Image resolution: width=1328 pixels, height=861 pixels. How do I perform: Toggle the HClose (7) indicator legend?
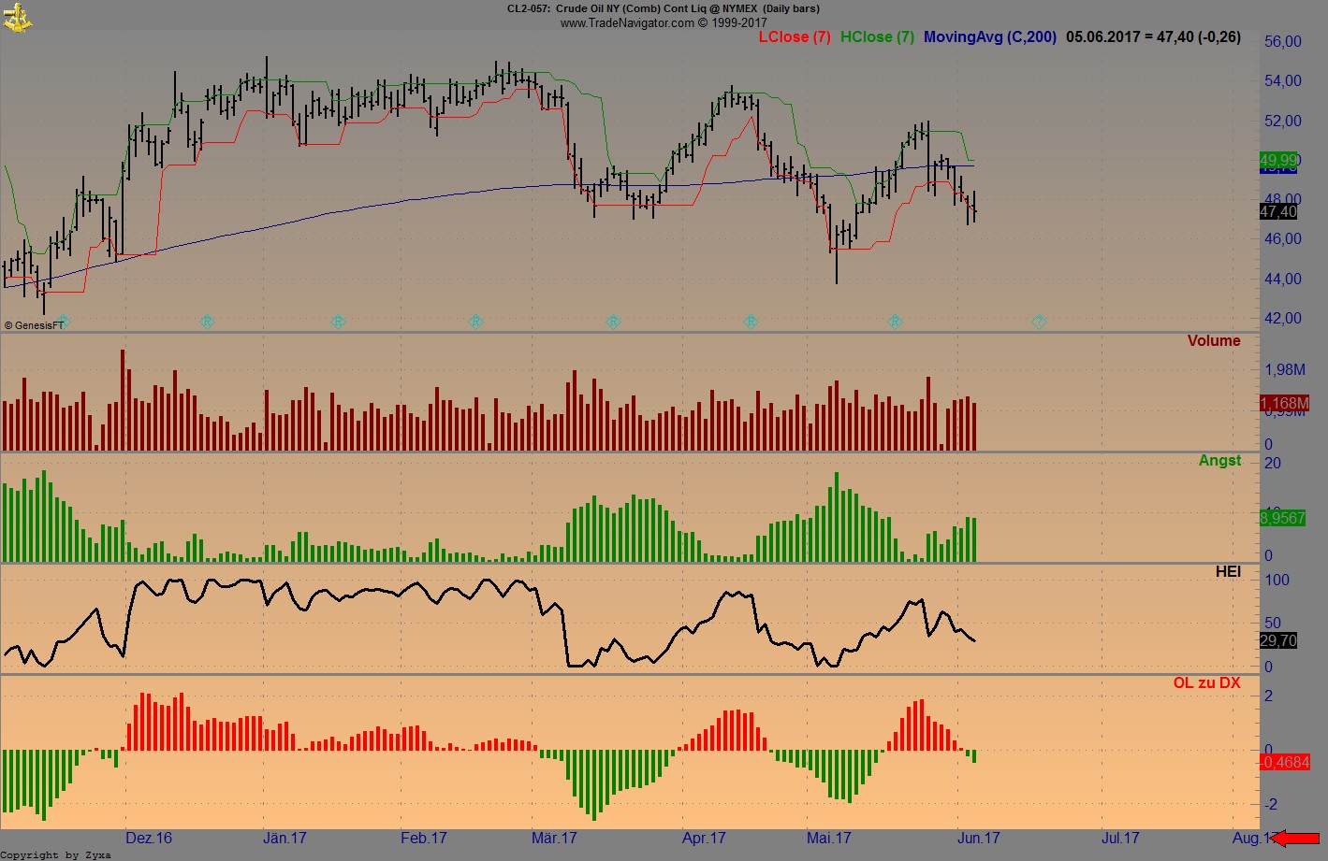tap(876, 37)
